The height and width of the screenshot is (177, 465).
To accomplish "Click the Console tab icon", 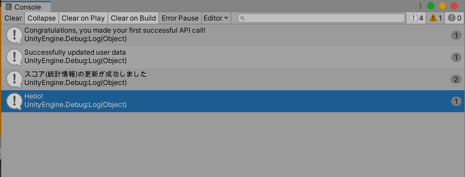I will (9, 6).
